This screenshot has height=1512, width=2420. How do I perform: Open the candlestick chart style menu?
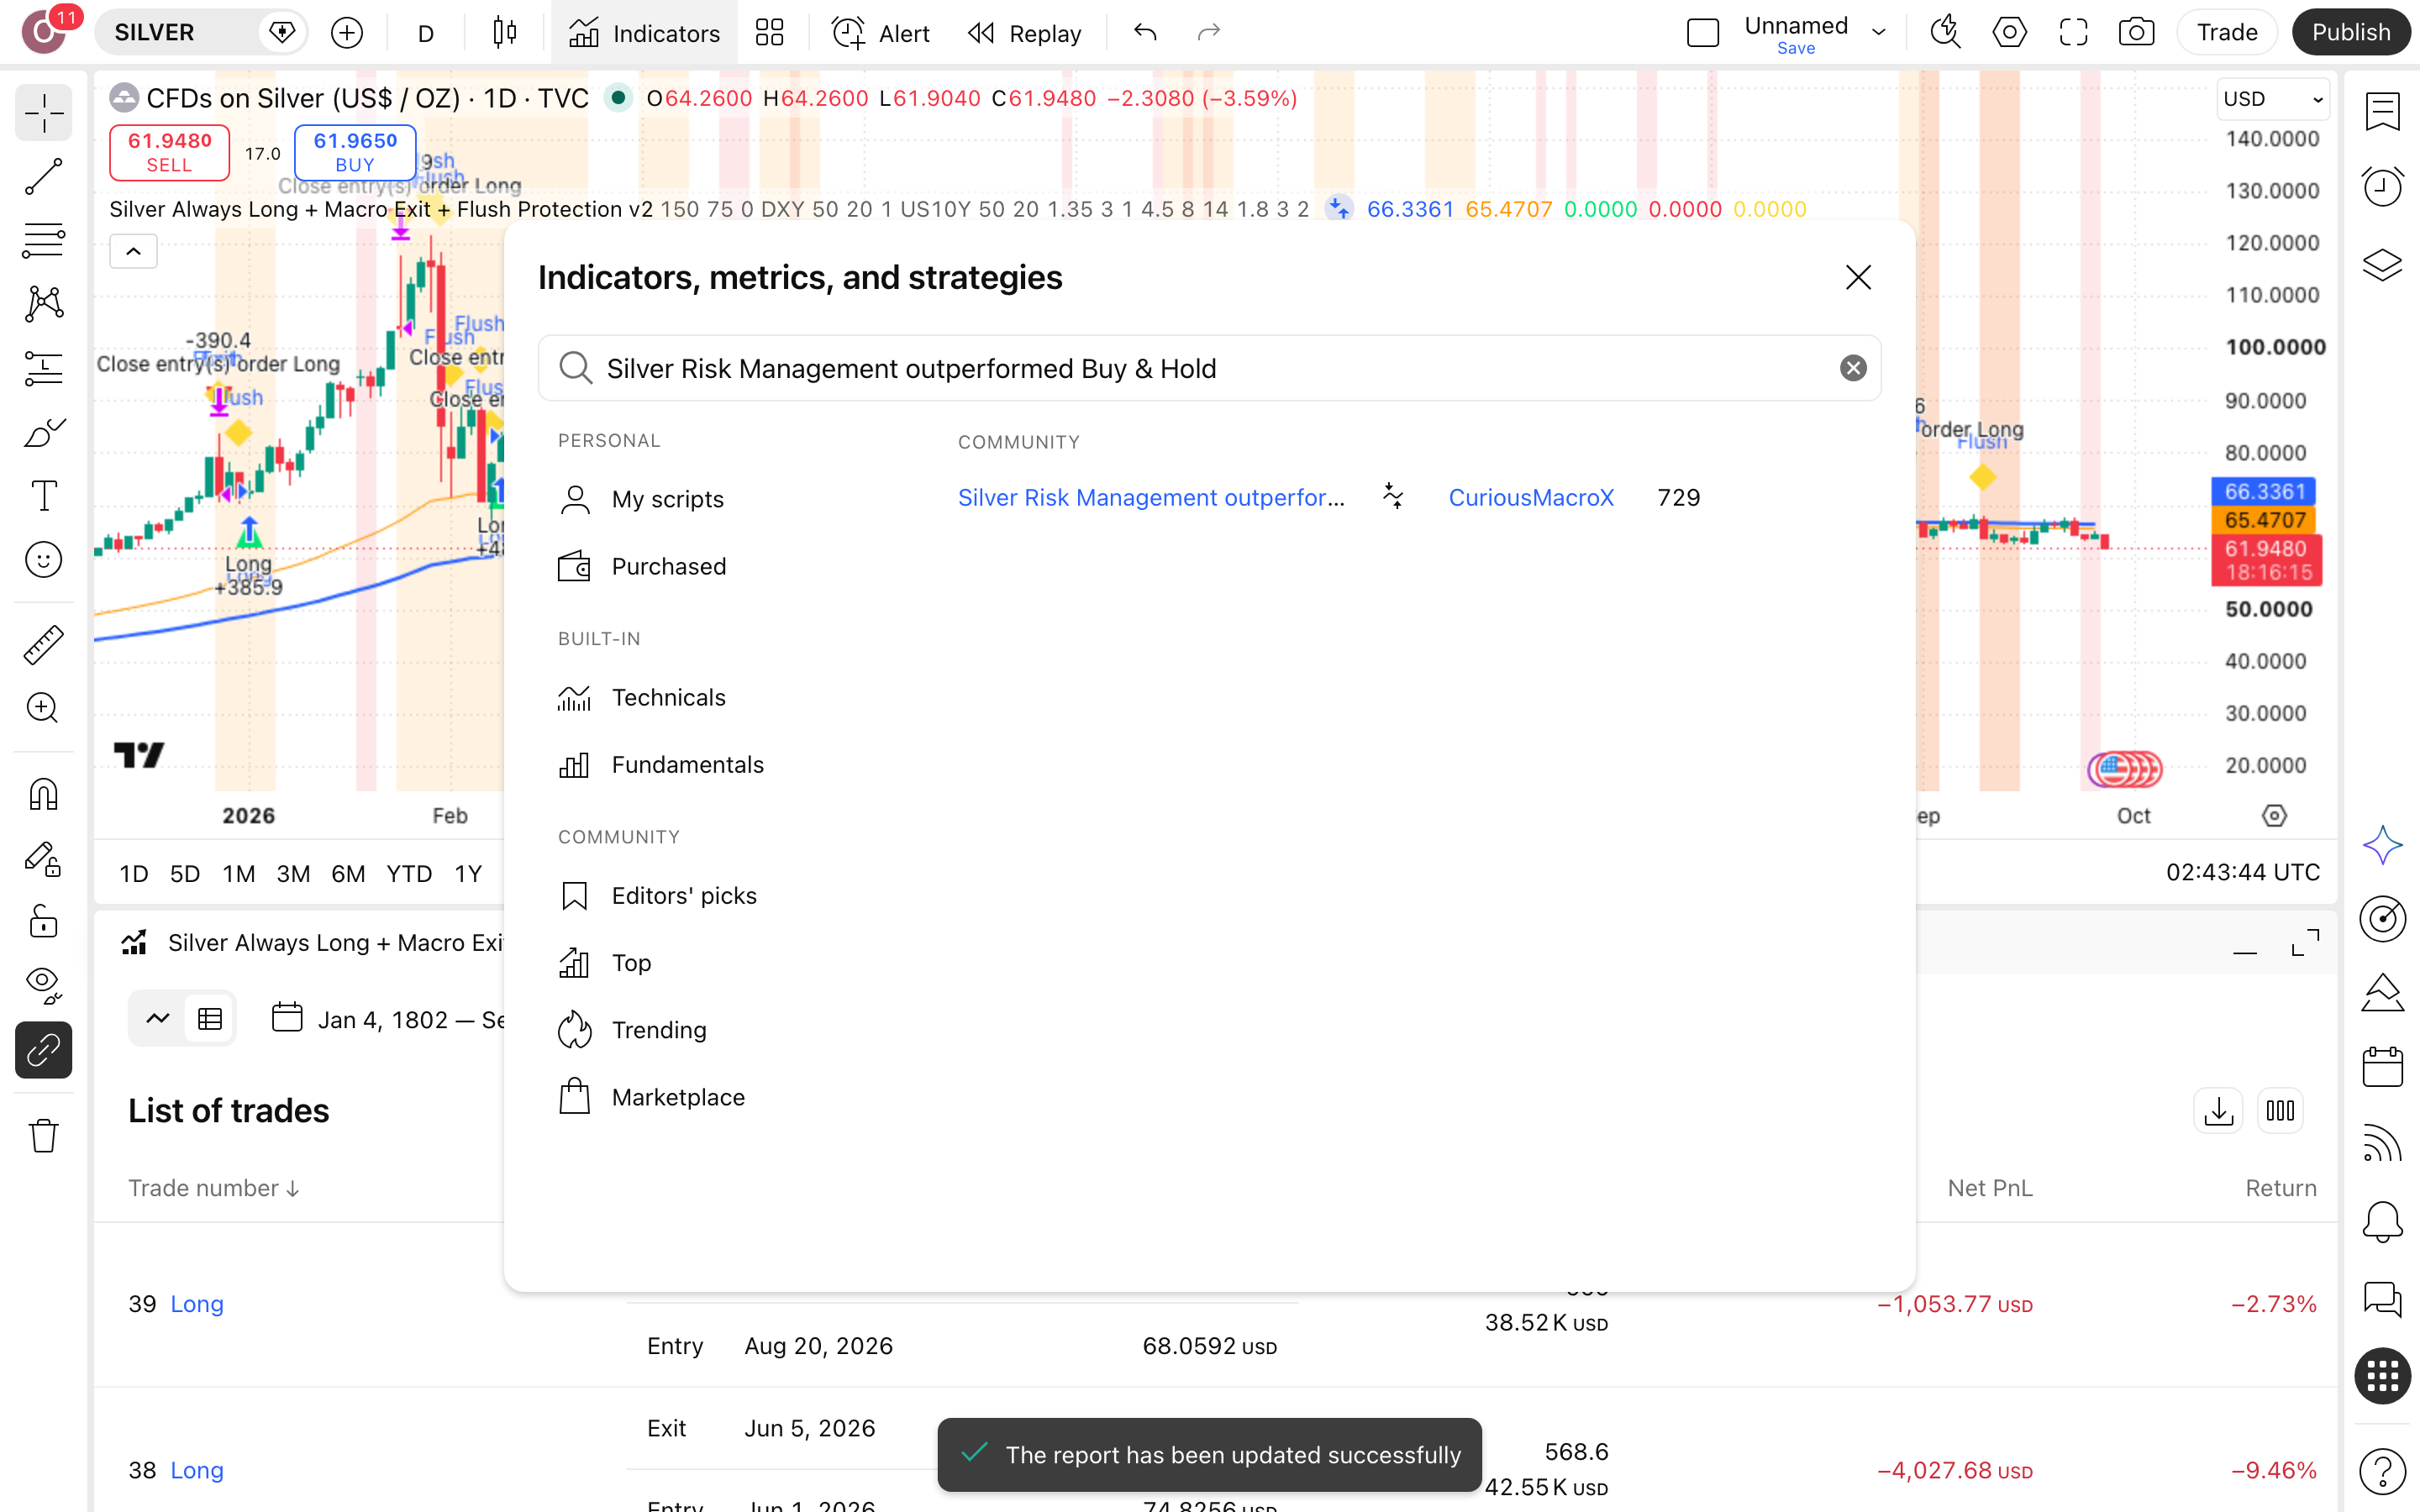(x=505, y=33)
